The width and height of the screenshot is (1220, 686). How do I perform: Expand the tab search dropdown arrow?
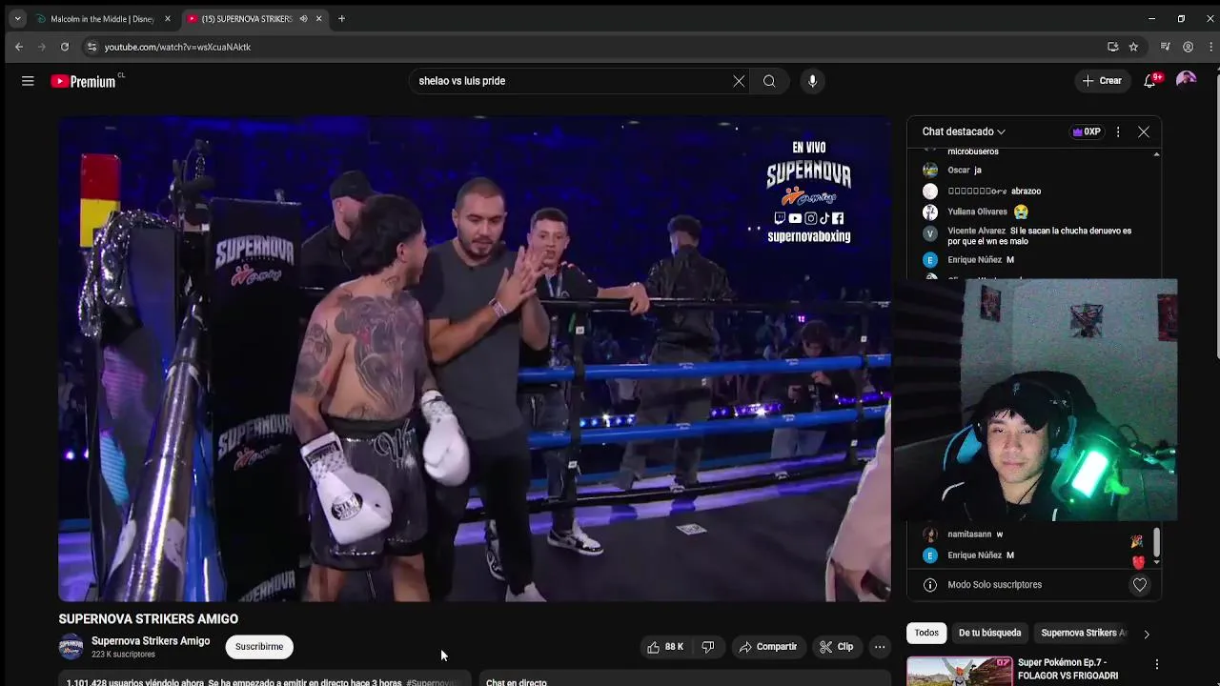(x=17, y=18)
